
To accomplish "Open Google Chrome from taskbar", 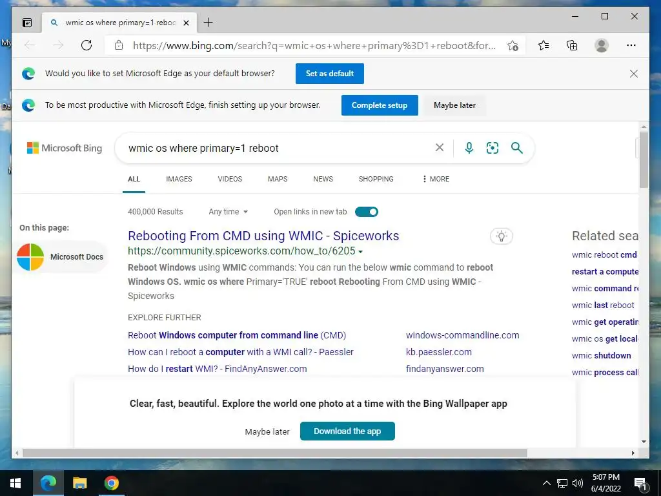I will pyautogui.click(x=111, y=483).
